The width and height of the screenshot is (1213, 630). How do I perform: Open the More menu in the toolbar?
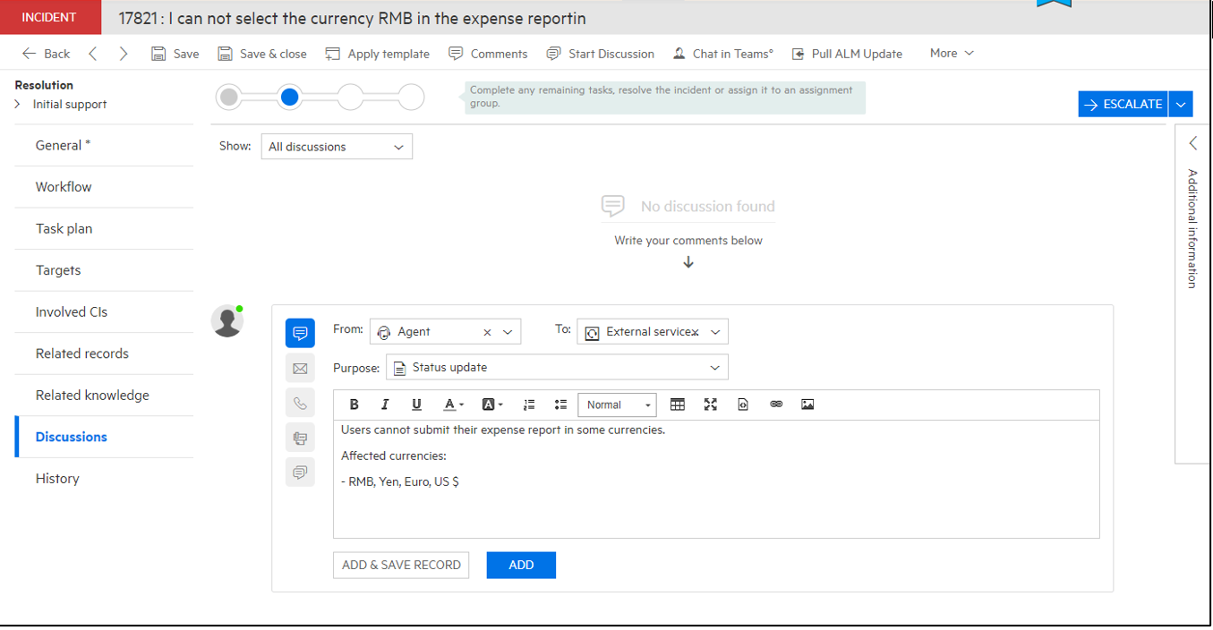point(951,53)
